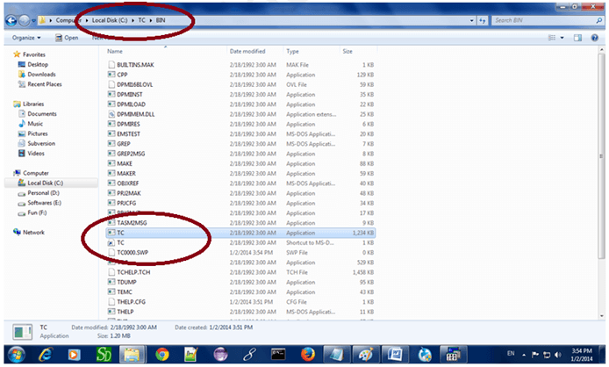609x367 pixels.
Task: Click the TC application file icon
Action: (x=111, y=234)
